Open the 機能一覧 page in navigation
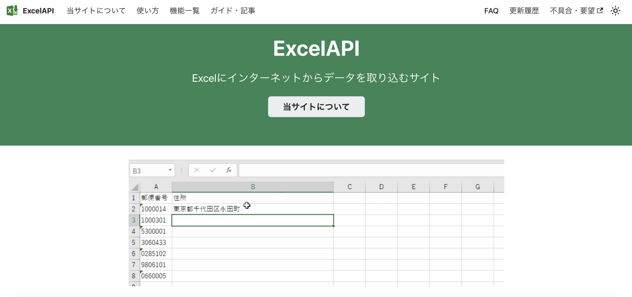Screen dimensions: 632x297 click(x=185, y=11)
